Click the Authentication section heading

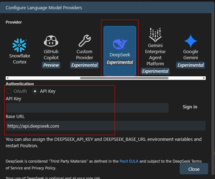pos(20,84)
